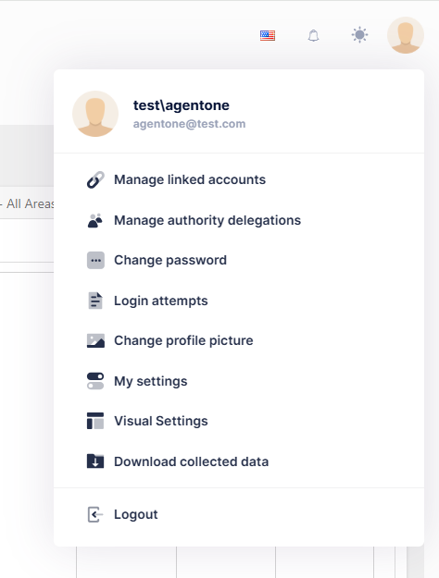Click the user avatar in top bar
This screenshot has height=578, width=439.
(406, 35)
